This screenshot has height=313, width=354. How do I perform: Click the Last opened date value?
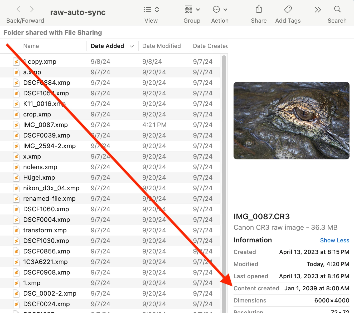point(314,276)
